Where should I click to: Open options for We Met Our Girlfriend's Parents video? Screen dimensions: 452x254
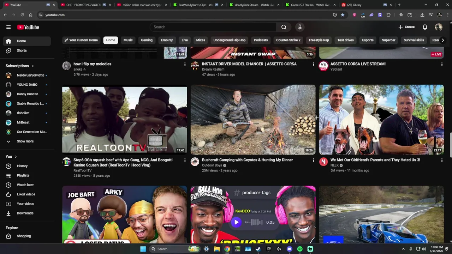tap(442, 161)
